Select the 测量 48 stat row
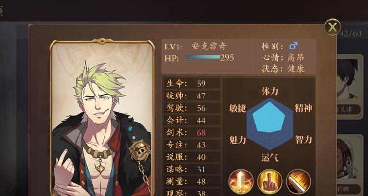 [192, 181]
